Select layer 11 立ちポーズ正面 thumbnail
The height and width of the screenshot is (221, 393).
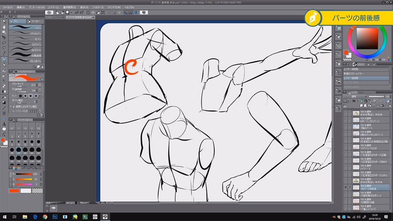[x=356, y=153]
